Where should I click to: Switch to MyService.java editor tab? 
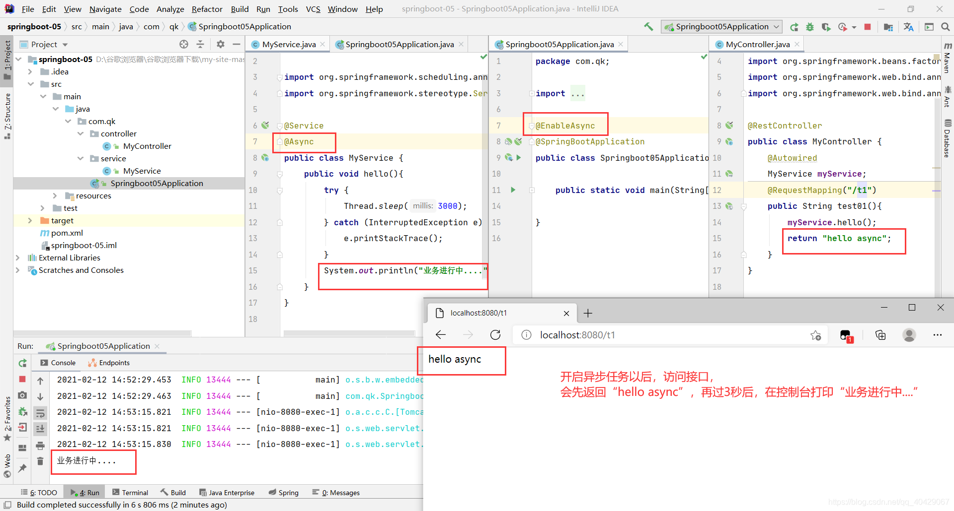point(289,44)
